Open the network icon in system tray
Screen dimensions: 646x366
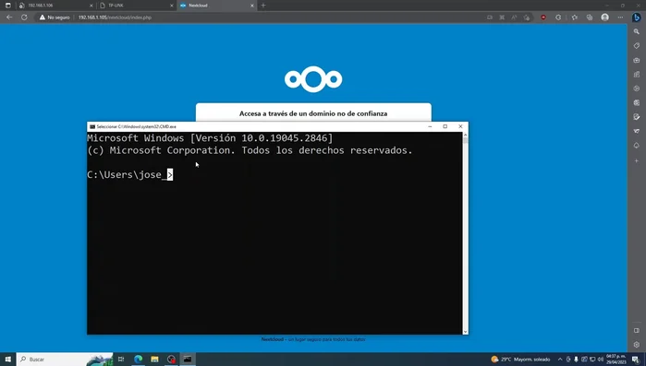[x=592, y=359]
